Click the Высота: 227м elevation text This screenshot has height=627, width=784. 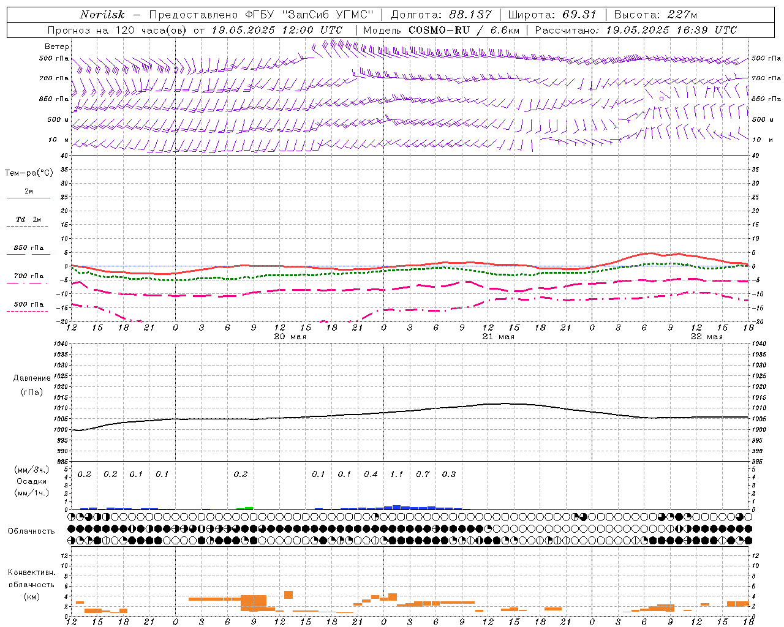click(655, 15)
